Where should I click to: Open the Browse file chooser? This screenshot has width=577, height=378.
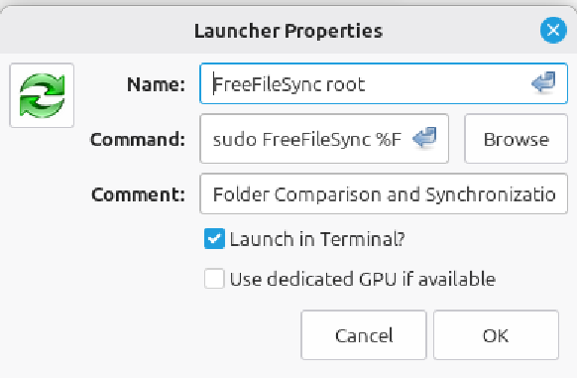pyautogui.click(x=516, y=139)
